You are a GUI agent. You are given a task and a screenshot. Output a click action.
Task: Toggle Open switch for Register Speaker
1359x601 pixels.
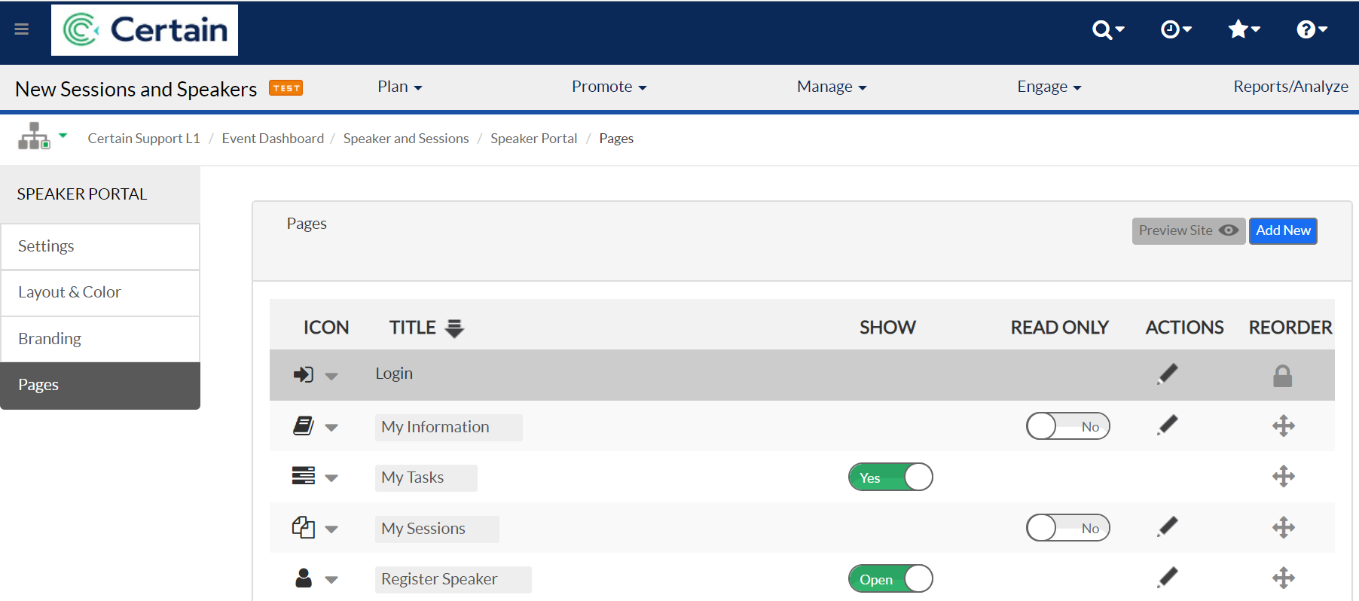point(890,579)
